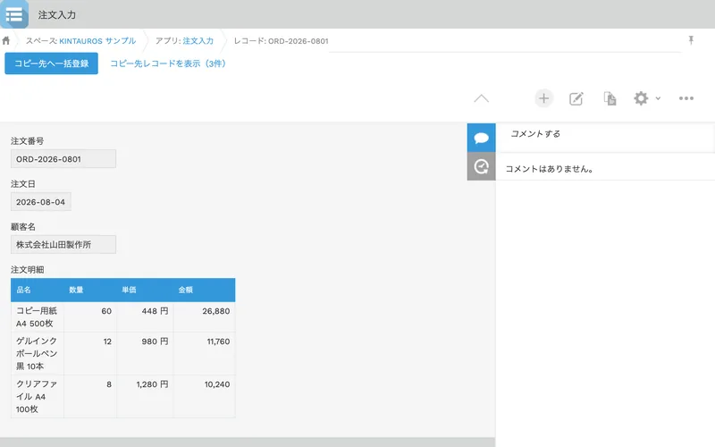The width and height of the screenshot is (715, 447).
Task: Open the app list menu icon
Action: (x=14, y=14)
